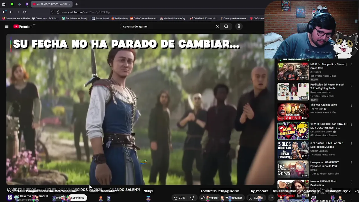Open options menu for War Against Valve
This screenshot has height=202, width=359.
[351, 105]
